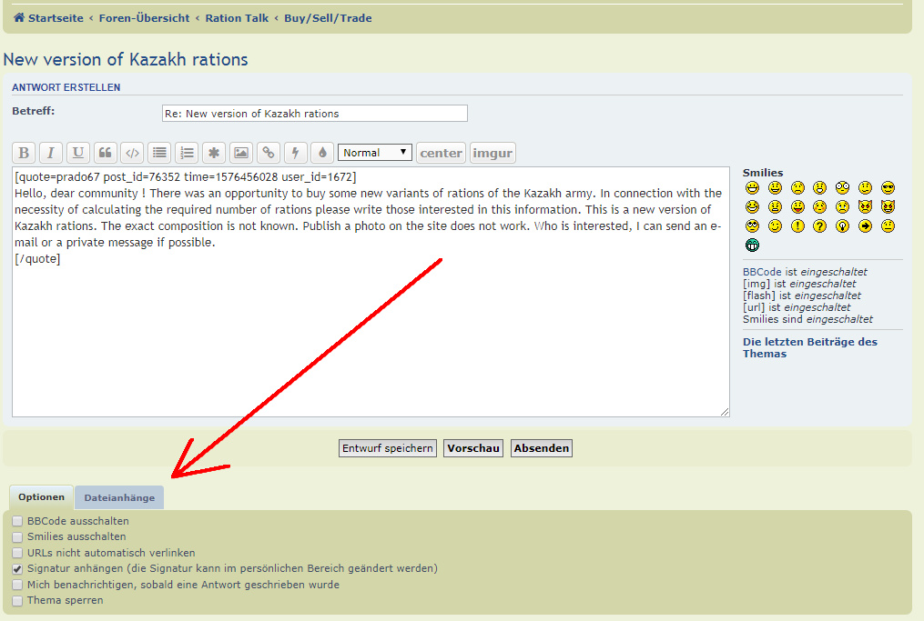
Task: Click the flash lightning bolt icon
Action: click(295, 153)
